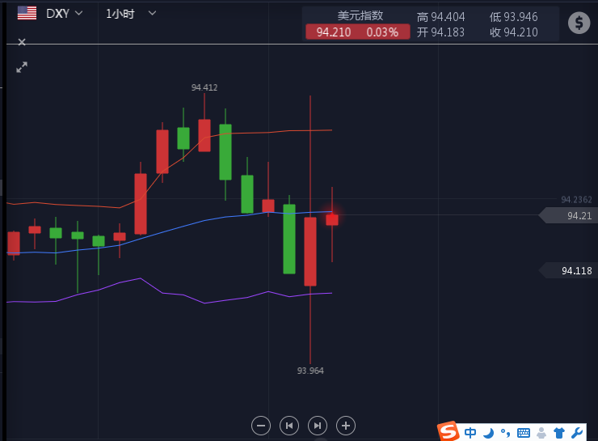Toggle the moon half-width icon in IME bar

(x=489, y=433)
